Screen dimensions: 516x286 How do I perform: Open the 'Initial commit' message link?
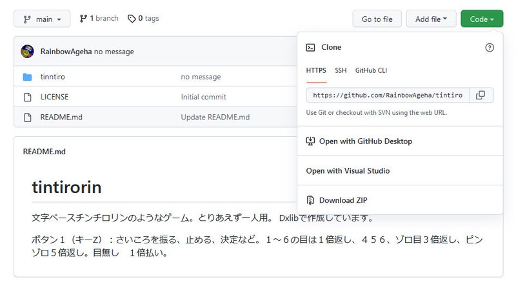coord(203,97)
